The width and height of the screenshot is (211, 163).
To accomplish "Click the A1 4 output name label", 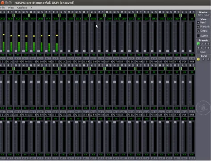I will click(x=25, y=158).
